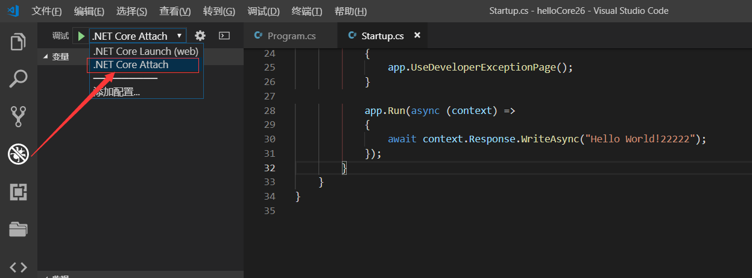Open launch.json with the gear icon
Screen dimensions: 752x278
(x=200, y=36)
